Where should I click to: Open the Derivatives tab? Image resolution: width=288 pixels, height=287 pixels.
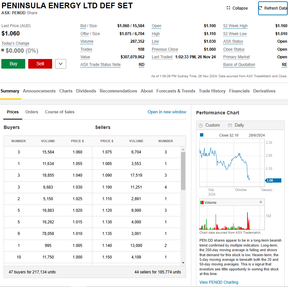[x=264, y=91]
